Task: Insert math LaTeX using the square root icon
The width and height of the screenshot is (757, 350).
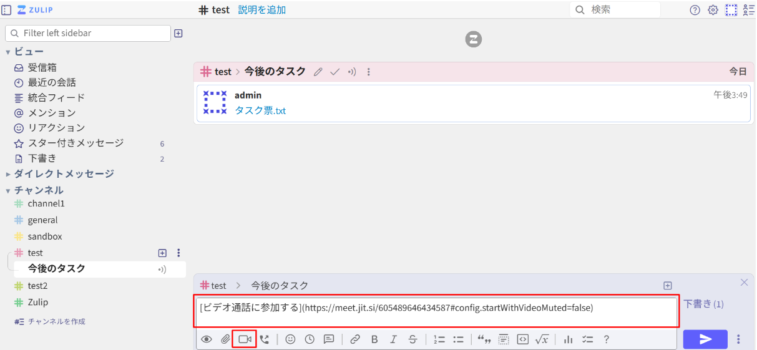Action: click(542, 339)
